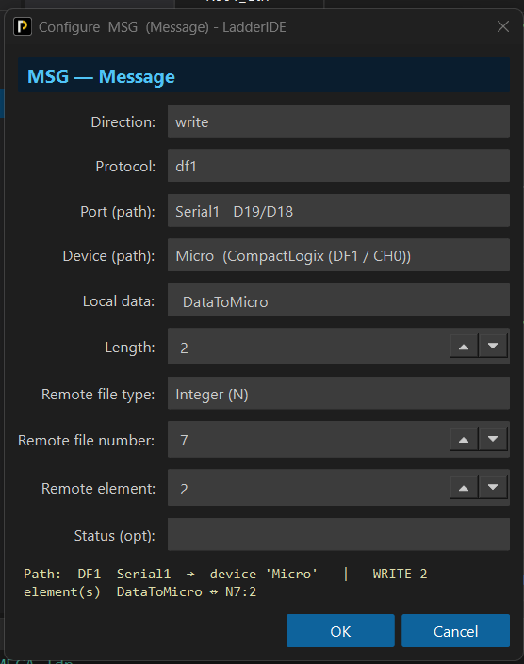Click the dialog title 'Configure MSG (Message) - LadderIDE'
524x664 pixels.
tap(162, 27)
